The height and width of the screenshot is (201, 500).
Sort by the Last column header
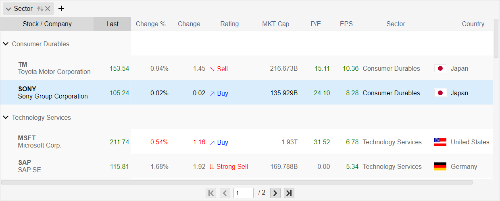[x=112, y=24]
